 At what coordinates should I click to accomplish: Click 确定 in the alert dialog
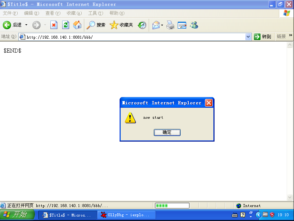167,132
